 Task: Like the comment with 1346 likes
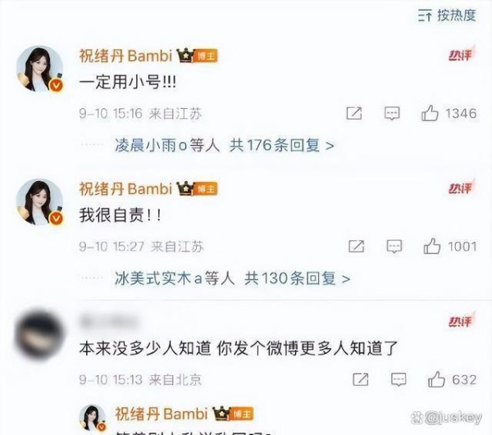point(430,113)
